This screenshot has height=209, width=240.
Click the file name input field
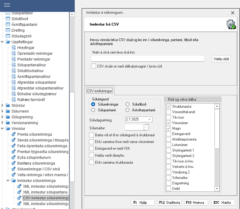pyautogui.click(x=147, y=59)
